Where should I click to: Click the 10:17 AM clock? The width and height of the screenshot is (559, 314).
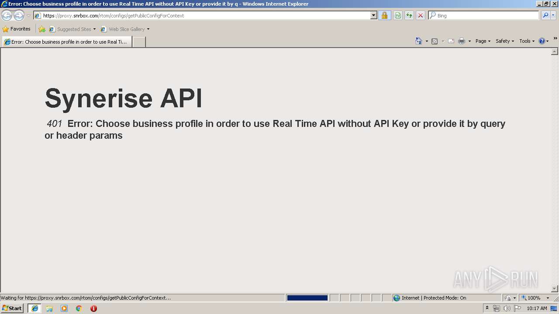point(537,308)
